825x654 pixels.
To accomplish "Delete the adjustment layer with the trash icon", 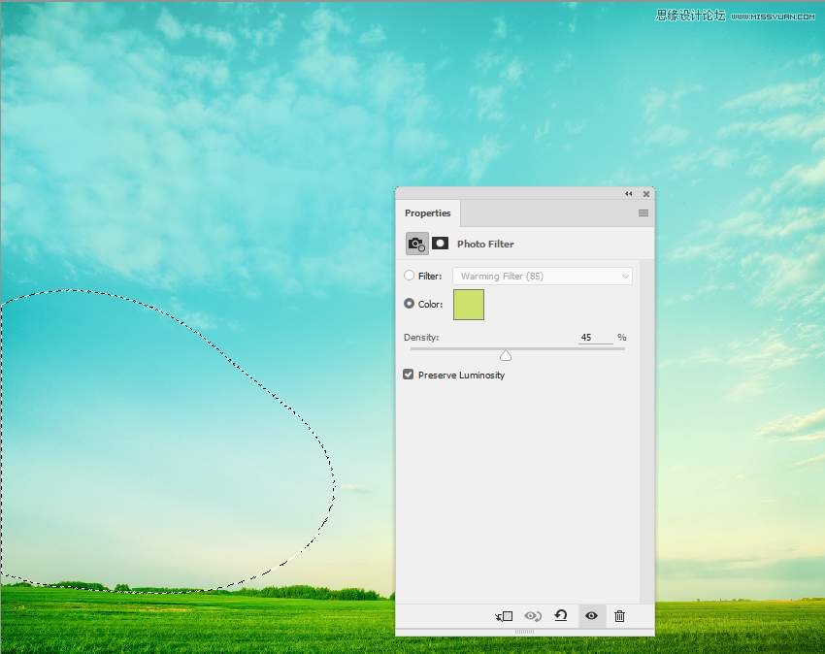I will tap(619, 616).
